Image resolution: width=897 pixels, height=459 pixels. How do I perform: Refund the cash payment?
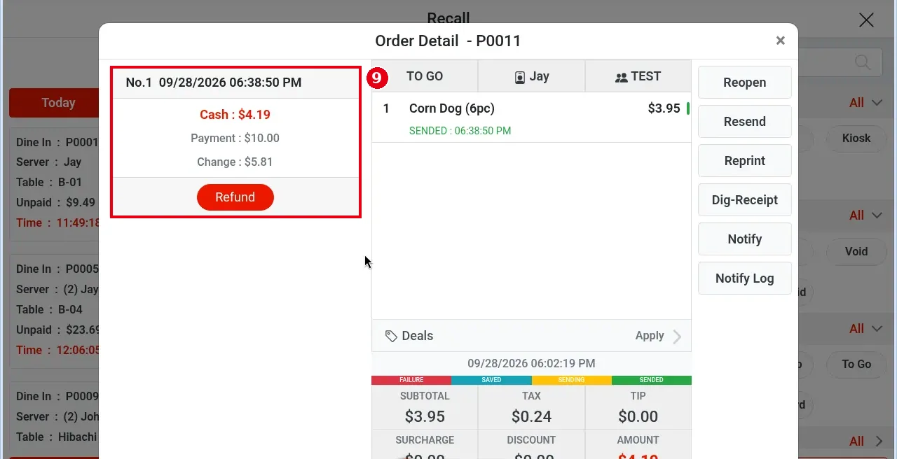(x=235, y=197)
